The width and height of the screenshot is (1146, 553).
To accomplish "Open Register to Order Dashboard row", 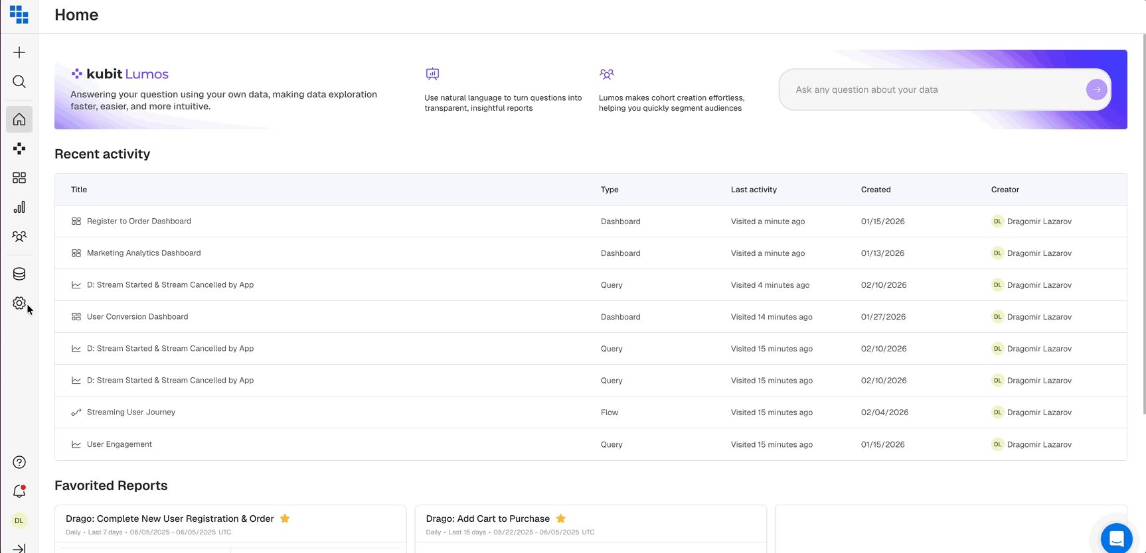I will (x=139, y=221).
